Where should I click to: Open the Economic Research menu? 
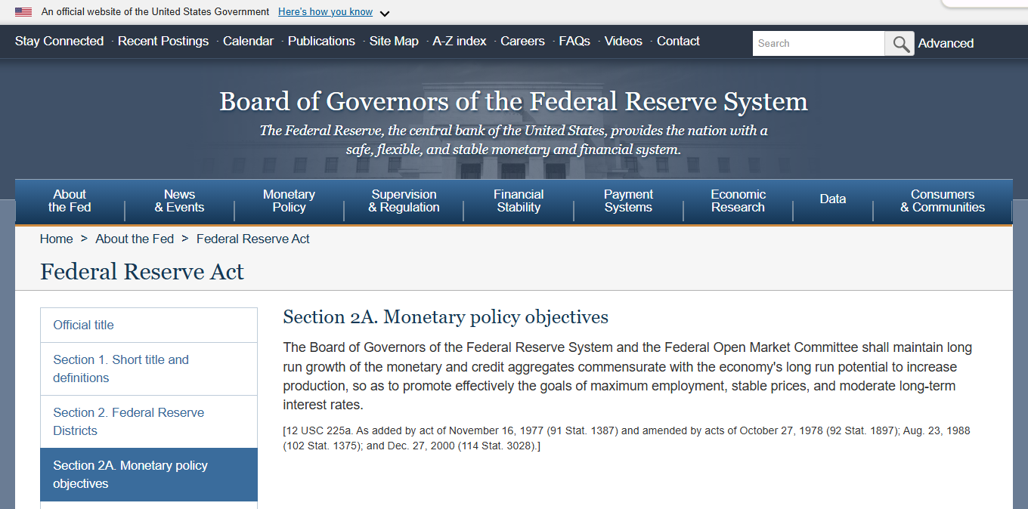click(738, 201)
